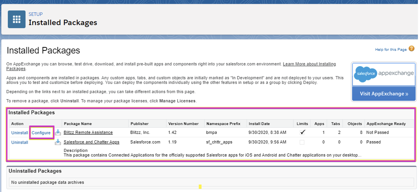The image size is (419, 192).
Task: Click the AppExchange Ready column header
Action: (386, 124)
